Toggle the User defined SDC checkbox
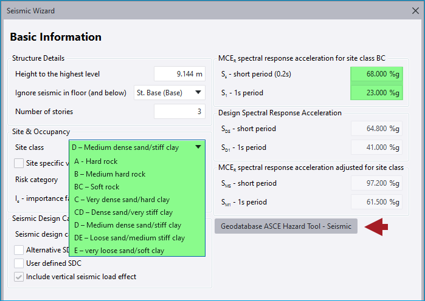Screen dimensions: 425x301 click(19, 263)
